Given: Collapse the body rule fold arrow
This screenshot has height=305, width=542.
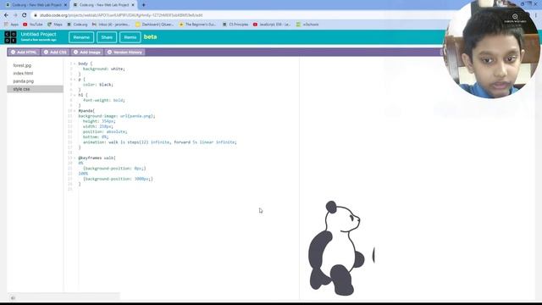Looking at the screenshot, I should point(75,64).
